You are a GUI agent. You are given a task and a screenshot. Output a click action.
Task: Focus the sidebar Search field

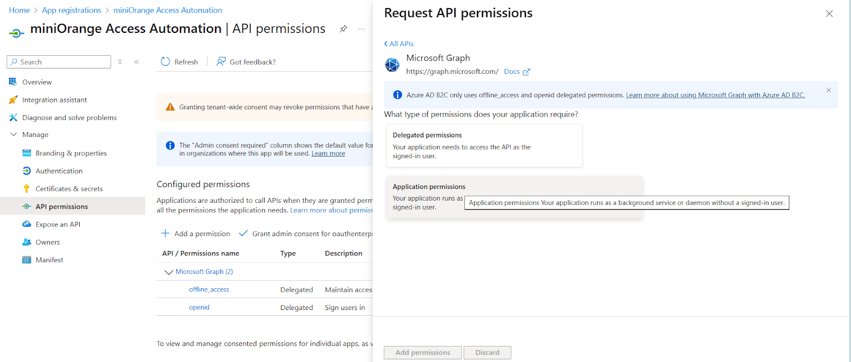tap(59, 62)
